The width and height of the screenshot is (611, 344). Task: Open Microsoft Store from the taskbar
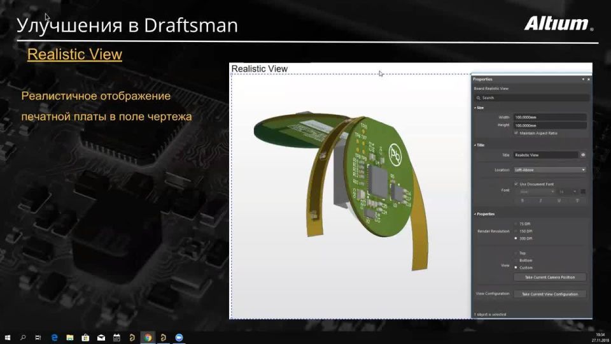point(85,338)
